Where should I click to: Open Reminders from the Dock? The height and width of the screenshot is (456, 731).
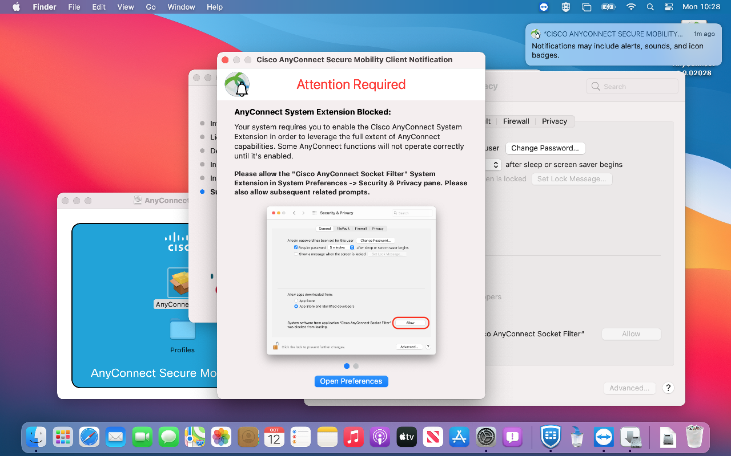pos(300,437)
